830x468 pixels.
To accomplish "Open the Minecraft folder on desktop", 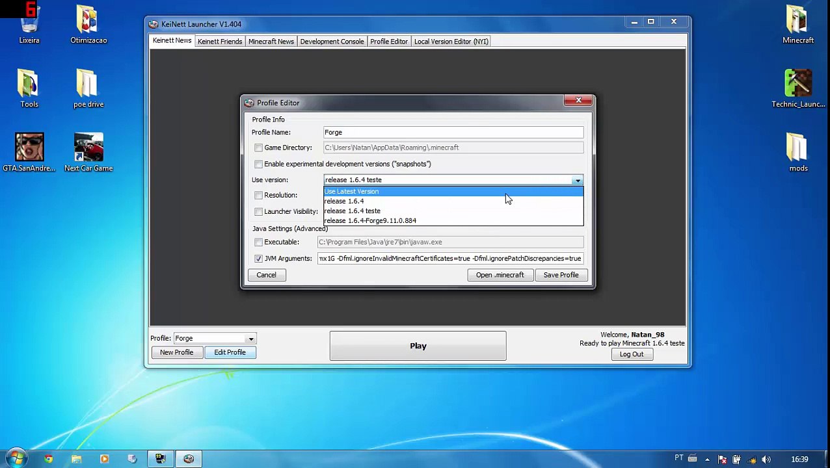I will pos(798,25).
